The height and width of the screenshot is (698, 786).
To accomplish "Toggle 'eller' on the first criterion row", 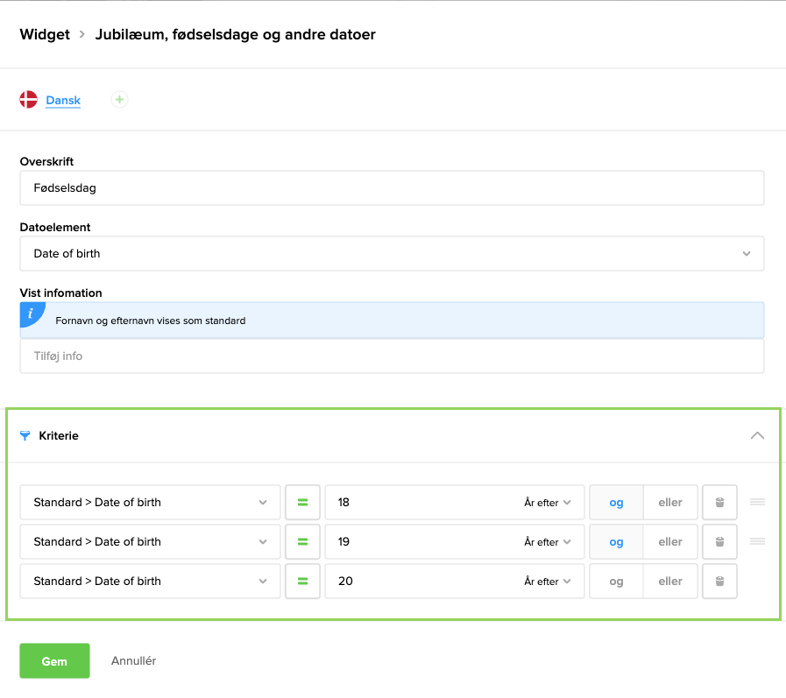I will tap(670, 503).
